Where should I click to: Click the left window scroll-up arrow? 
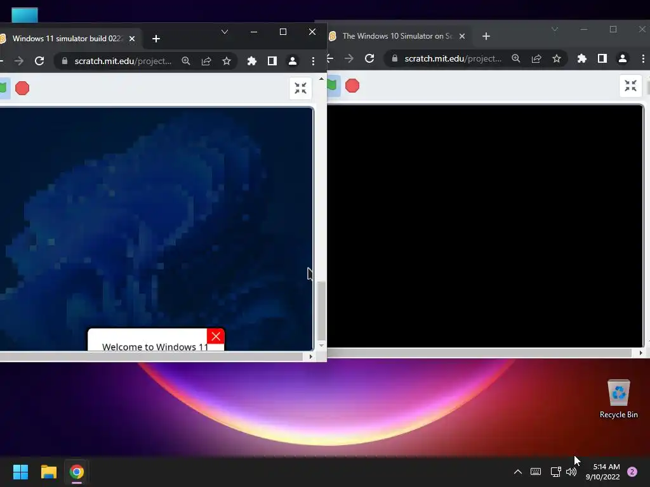click(321, 78)
